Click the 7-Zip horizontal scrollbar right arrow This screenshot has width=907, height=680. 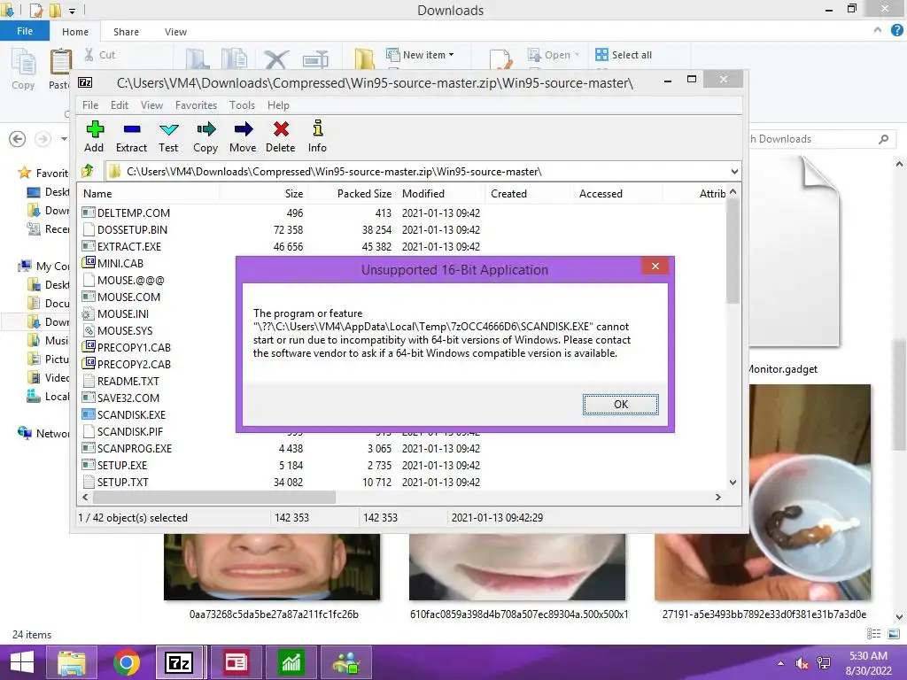717,497
